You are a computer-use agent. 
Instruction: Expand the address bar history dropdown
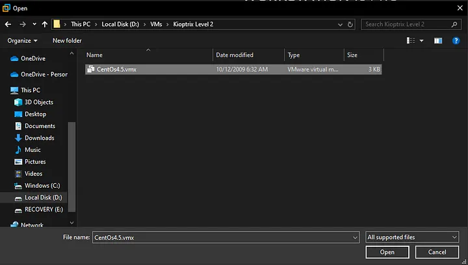[x=340, y=25]
